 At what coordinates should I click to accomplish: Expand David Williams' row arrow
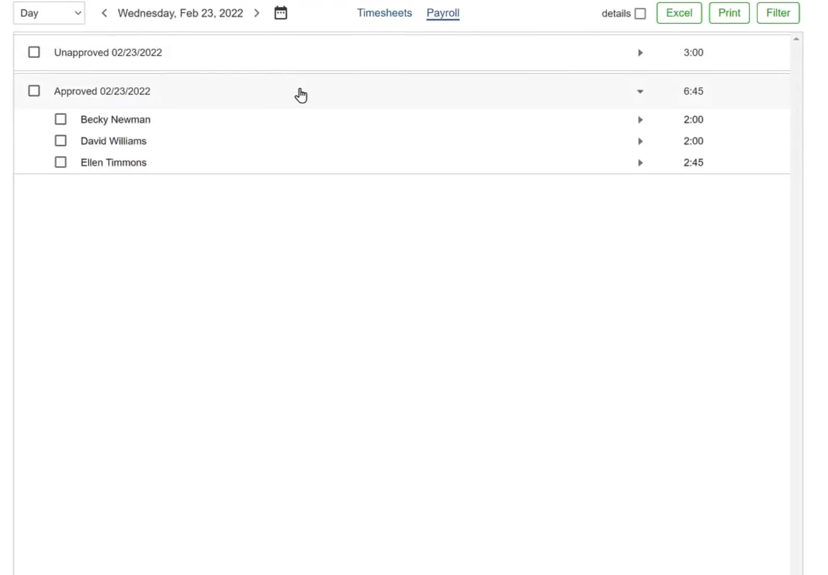[x=640, y=141]
